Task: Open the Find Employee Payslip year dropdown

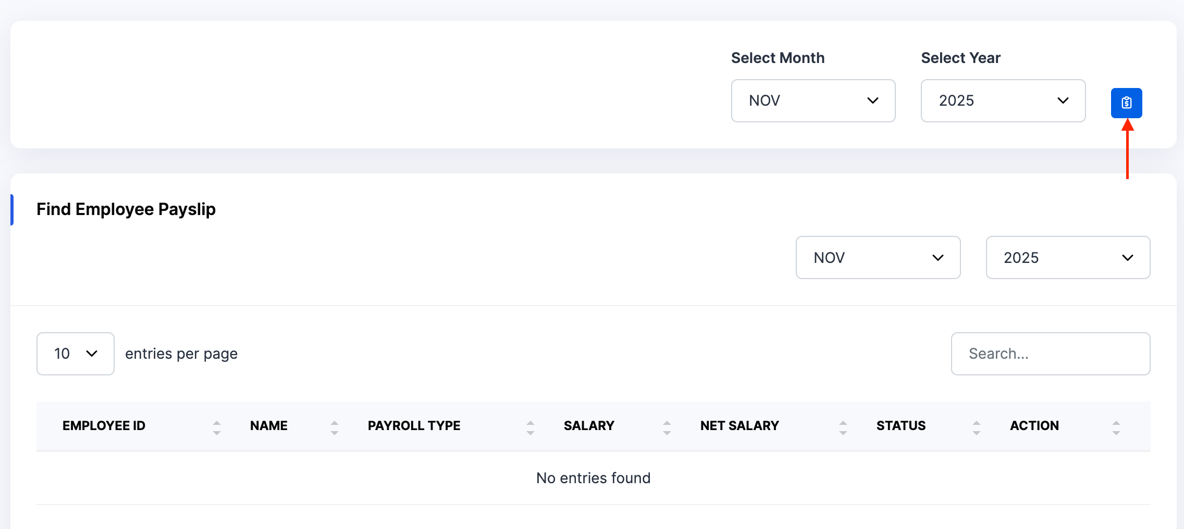Action: (1068, 258)
